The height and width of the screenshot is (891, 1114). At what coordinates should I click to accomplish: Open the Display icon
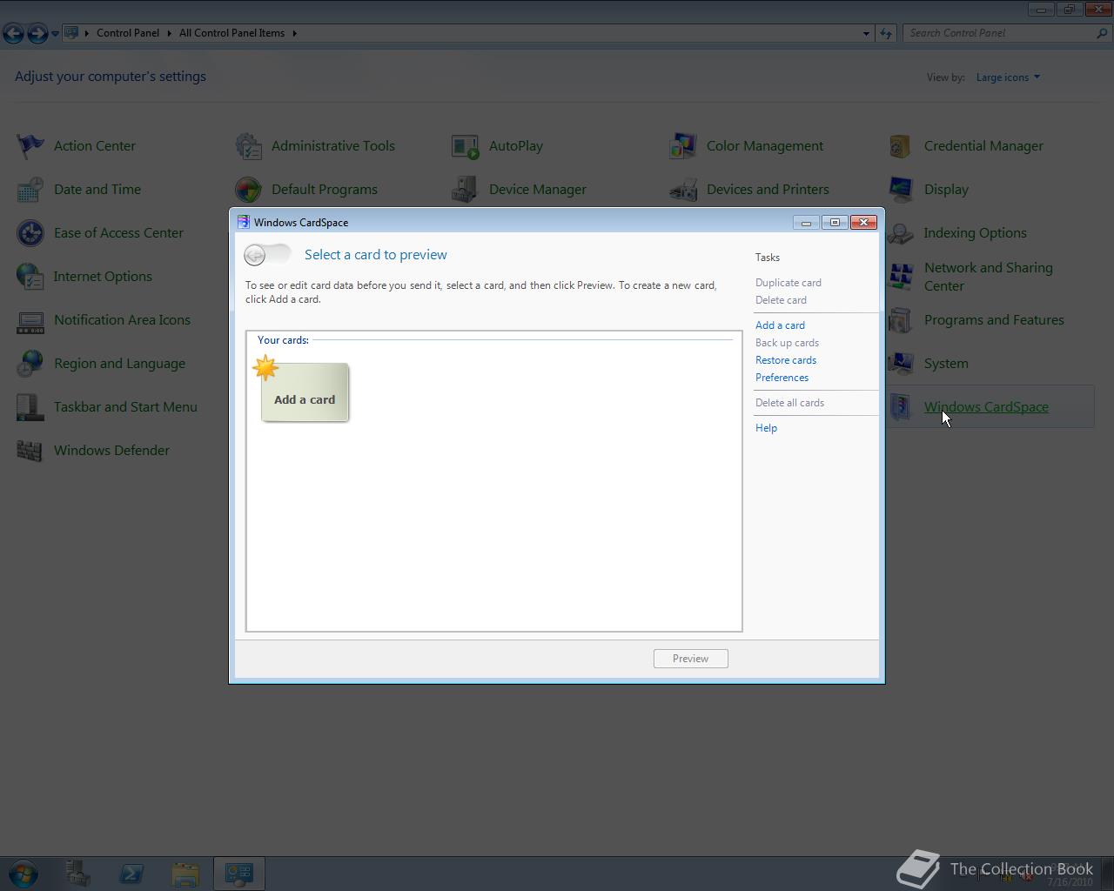(x=901, y=190)
